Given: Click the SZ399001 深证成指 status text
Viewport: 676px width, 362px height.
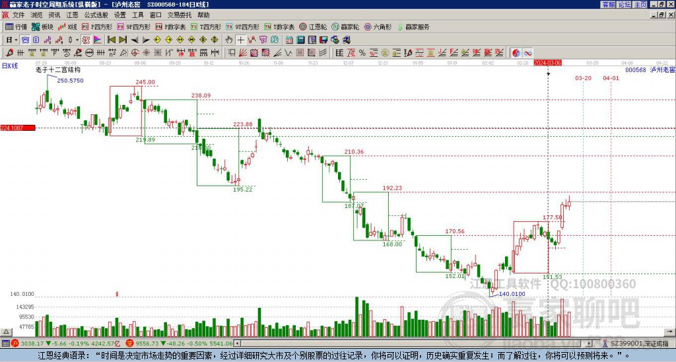Looking at the screenshot, I should point(639,344).
